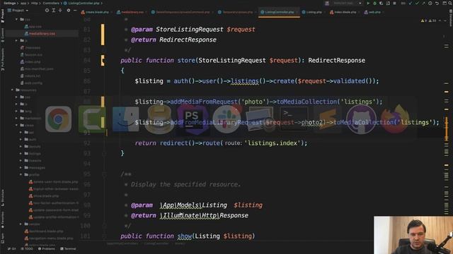Select the ListingController.php tab
The width and height of the screenshot is (453, 254).
(x=279, y=12)
